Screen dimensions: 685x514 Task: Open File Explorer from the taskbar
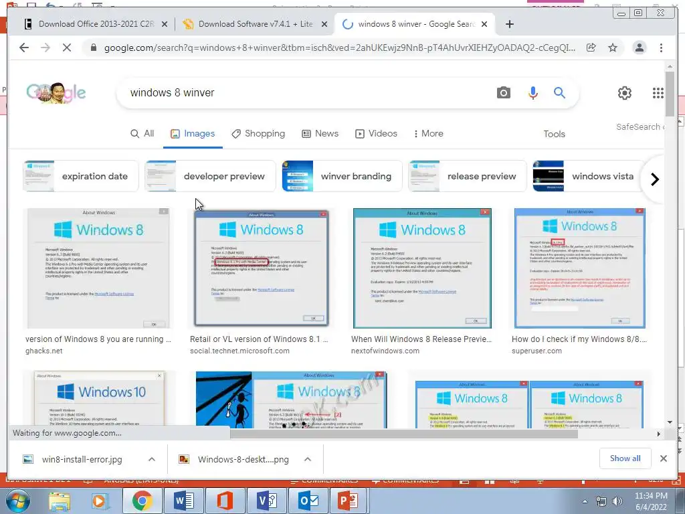[60, 501]
